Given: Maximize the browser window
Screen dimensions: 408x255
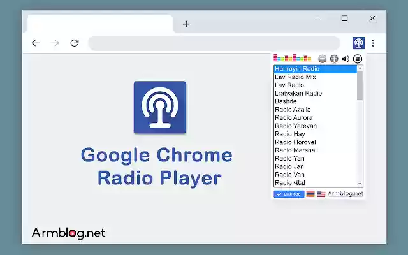Looking at the screenshot, I should 344,18.
